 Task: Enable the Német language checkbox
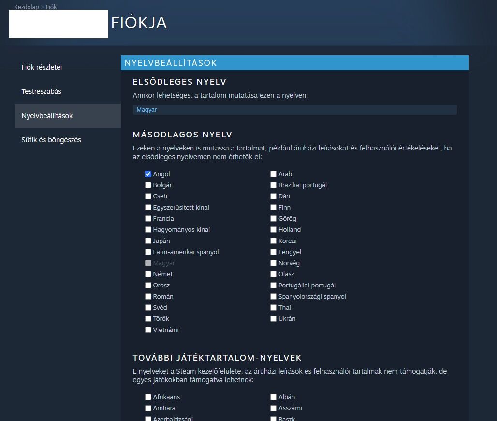coord(148,274)
